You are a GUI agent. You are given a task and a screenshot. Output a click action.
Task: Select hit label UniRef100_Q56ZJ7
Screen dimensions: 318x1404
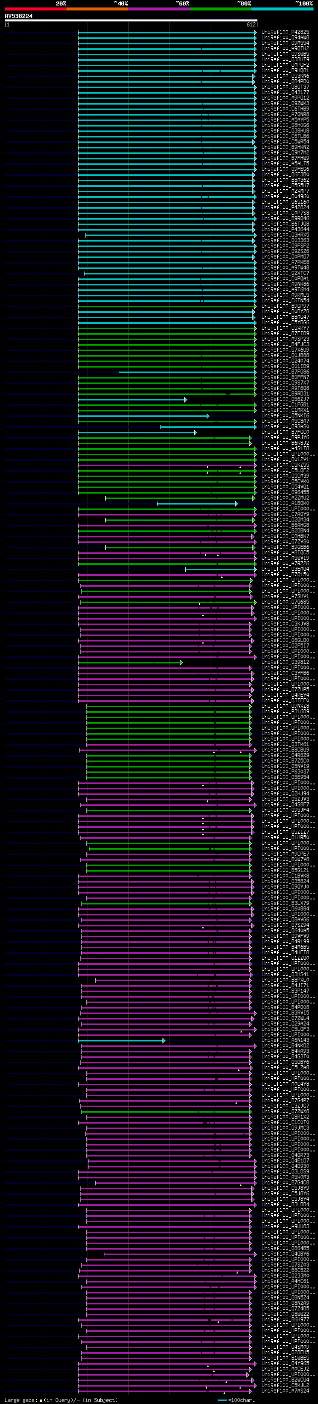coord(285,399)
